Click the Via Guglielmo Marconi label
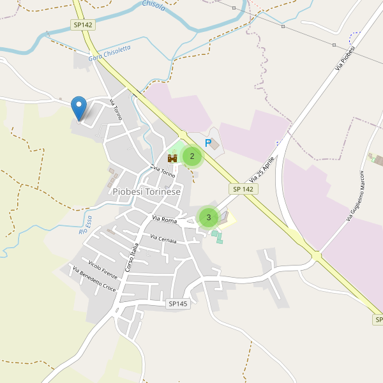This screenshot has height=383, width=383. point(355,196)
